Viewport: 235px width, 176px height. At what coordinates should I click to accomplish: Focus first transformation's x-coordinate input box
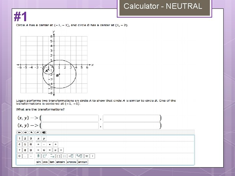[70, 118]
